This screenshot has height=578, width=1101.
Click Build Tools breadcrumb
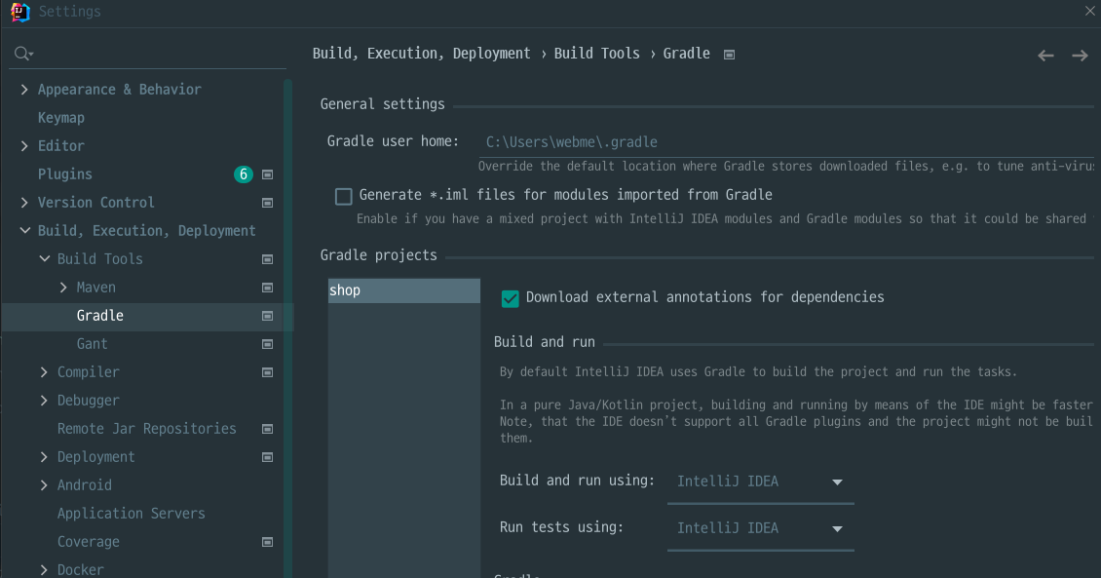pyautogui.click(x=597, y=54)
